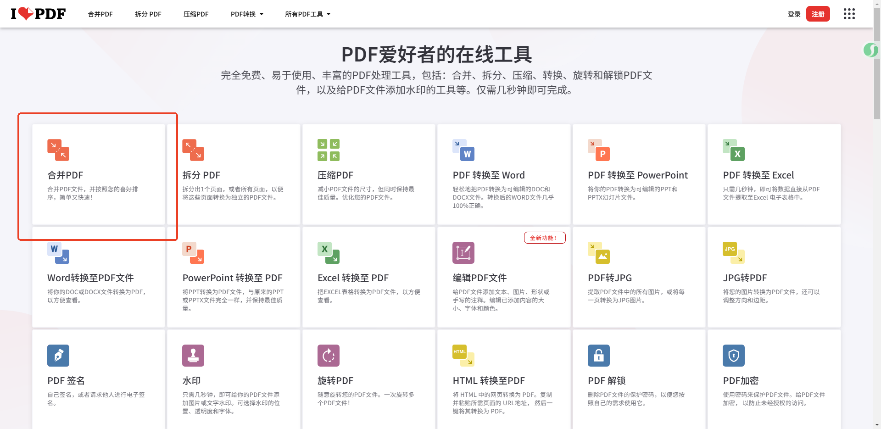Click the scrollbar down arrow
This screenshot has height=429, width=881.
tap(877, 425)
